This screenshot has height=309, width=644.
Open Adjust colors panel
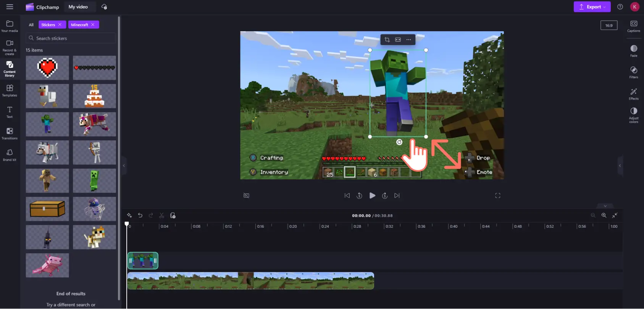pyautogui.click(x=634, y=115)
